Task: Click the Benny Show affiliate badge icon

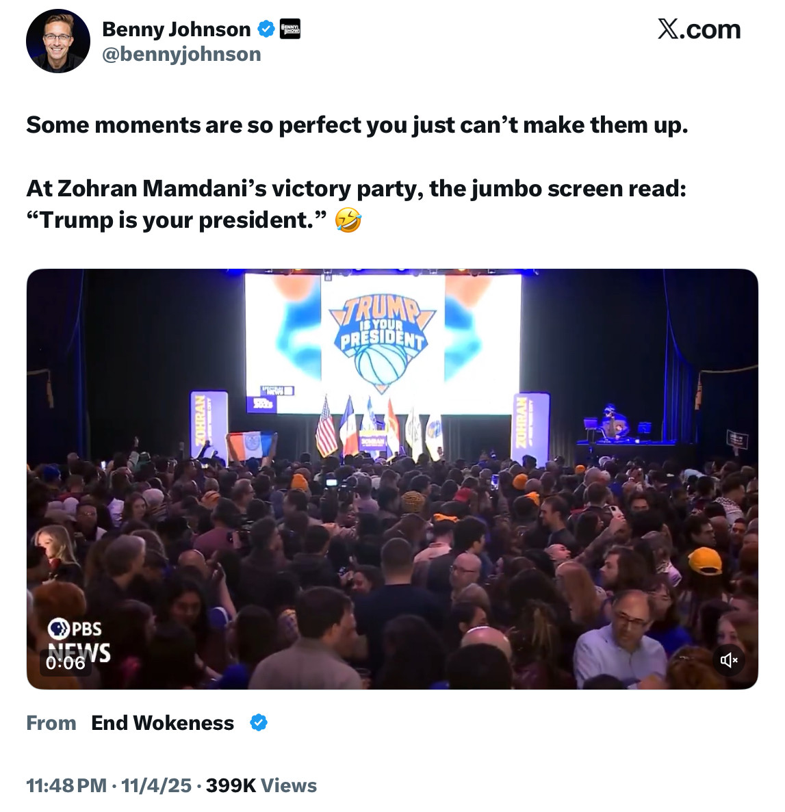Action: pos(290,29)
